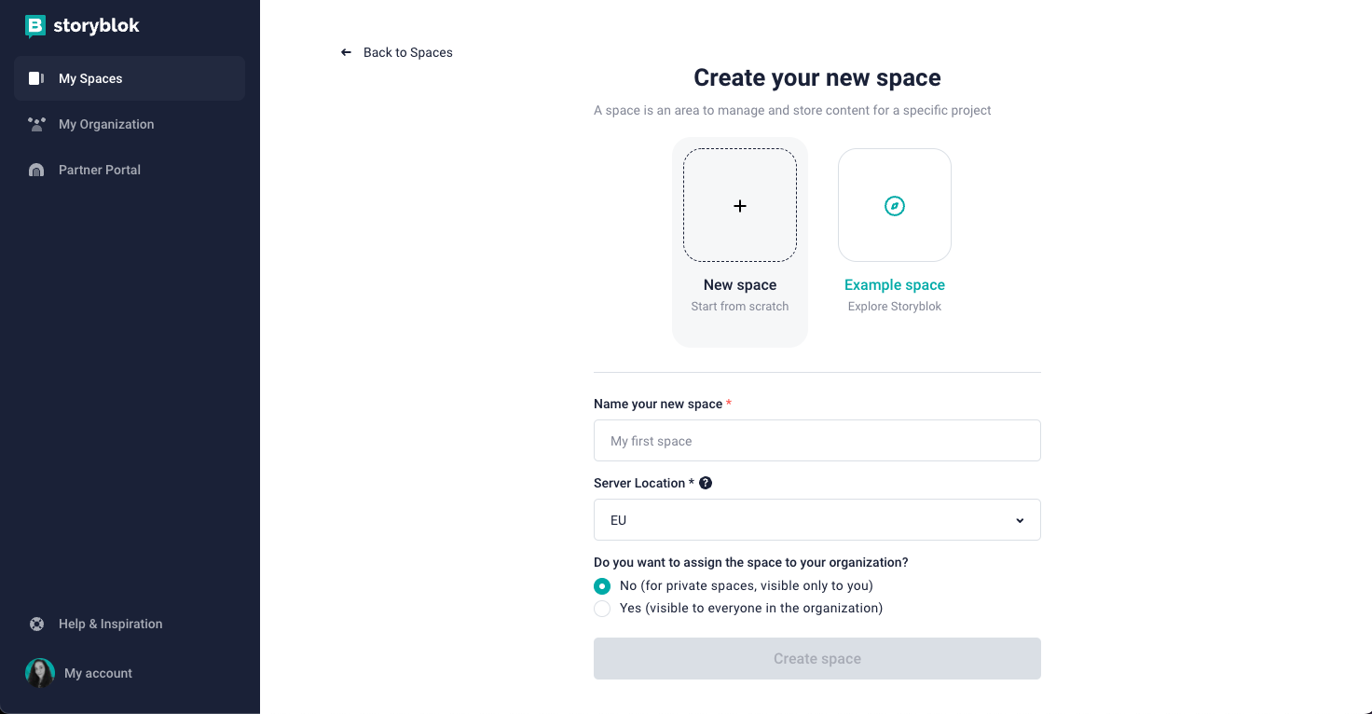The width and height of the screenshot is (1372, 714).
Task: Select the My Spaces sidebar icon
Action: pyautogui.click(x=35, y=78)
